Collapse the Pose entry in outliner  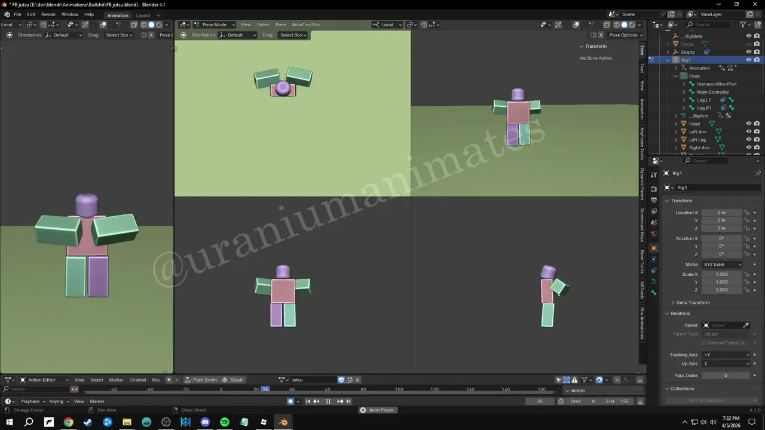point(676,76)
